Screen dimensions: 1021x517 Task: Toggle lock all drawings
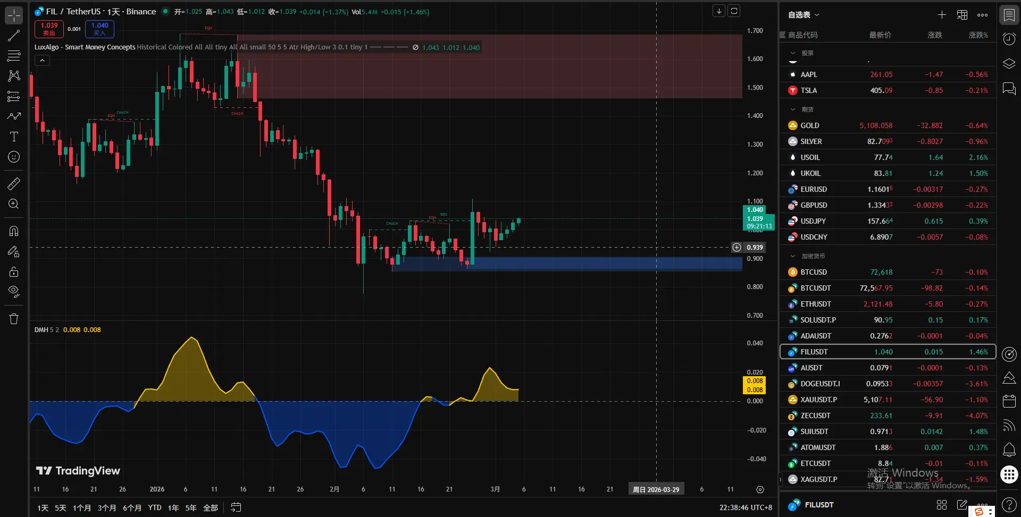(14, 272)
